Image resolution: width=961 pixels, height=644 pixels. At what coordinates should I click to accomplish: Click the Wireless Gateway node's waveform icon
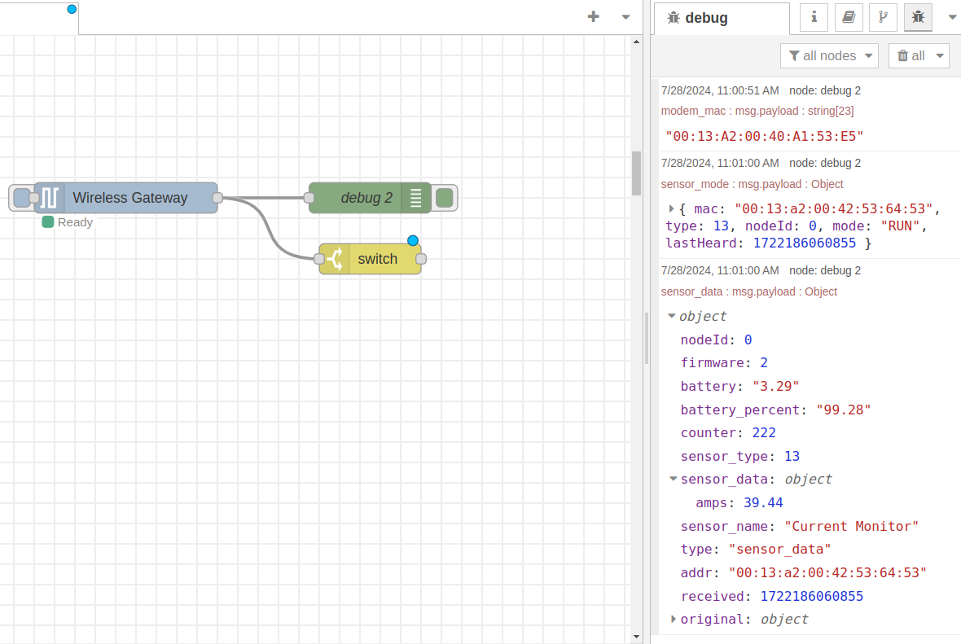pos(50,198)
